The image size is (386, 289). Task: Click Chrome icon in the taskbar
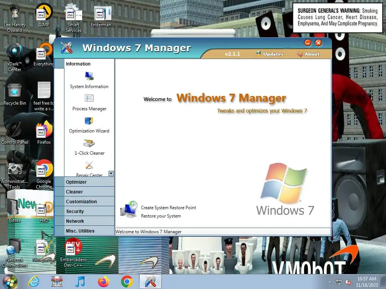point(127,281)
